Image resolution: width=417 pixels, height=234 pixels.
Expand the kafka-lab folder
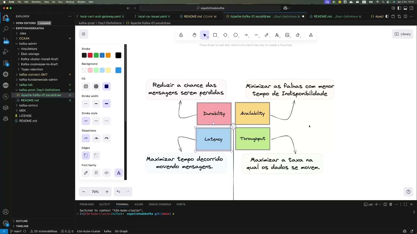[x=26, y=85]
